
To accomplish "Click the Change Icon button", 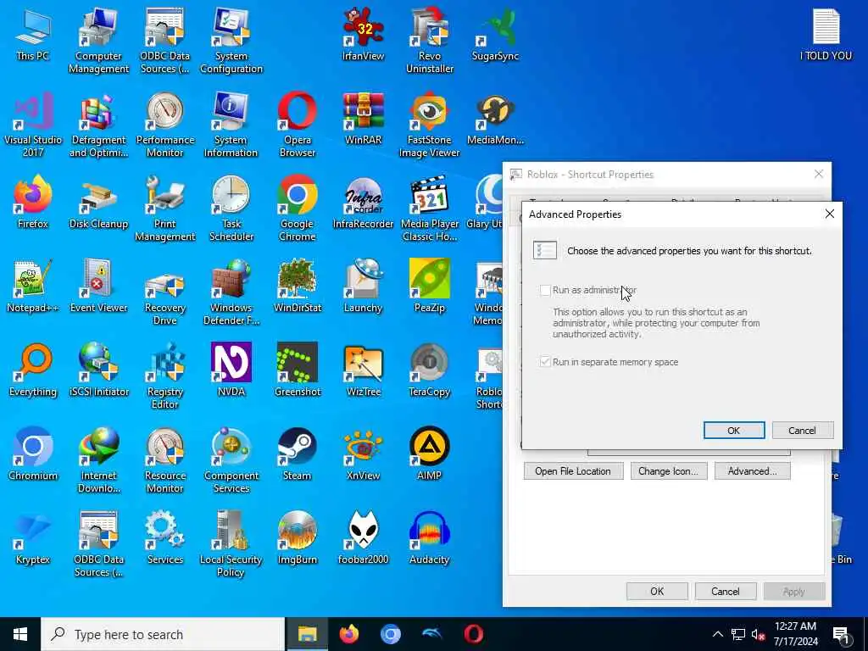I will (669, 471).
